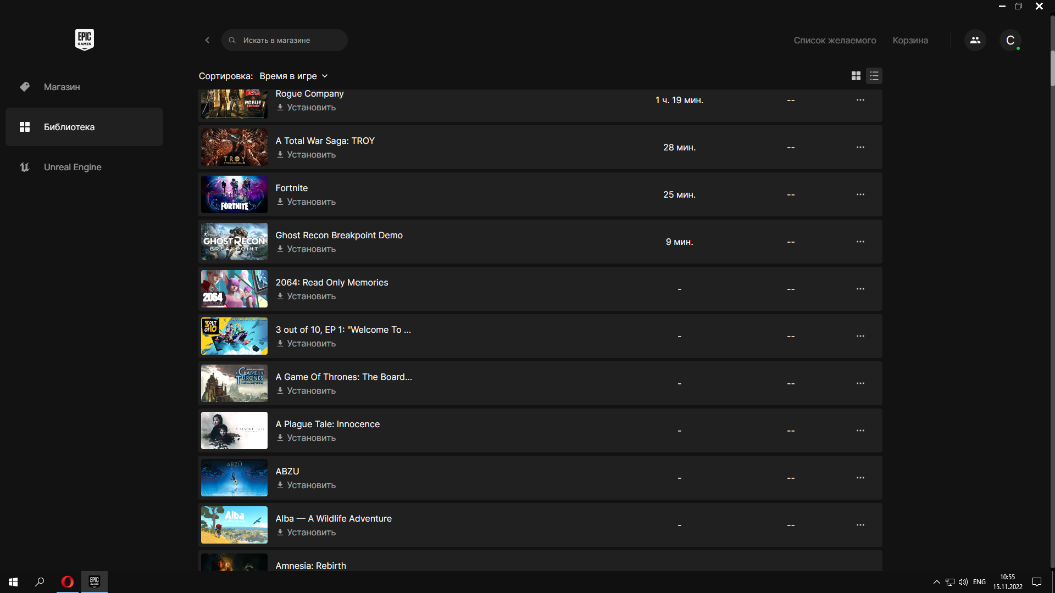This screenshot has height=593, width=1055.
Task: Open more options for A Plague Tale: Innocence
Action: tap(860, 430)
